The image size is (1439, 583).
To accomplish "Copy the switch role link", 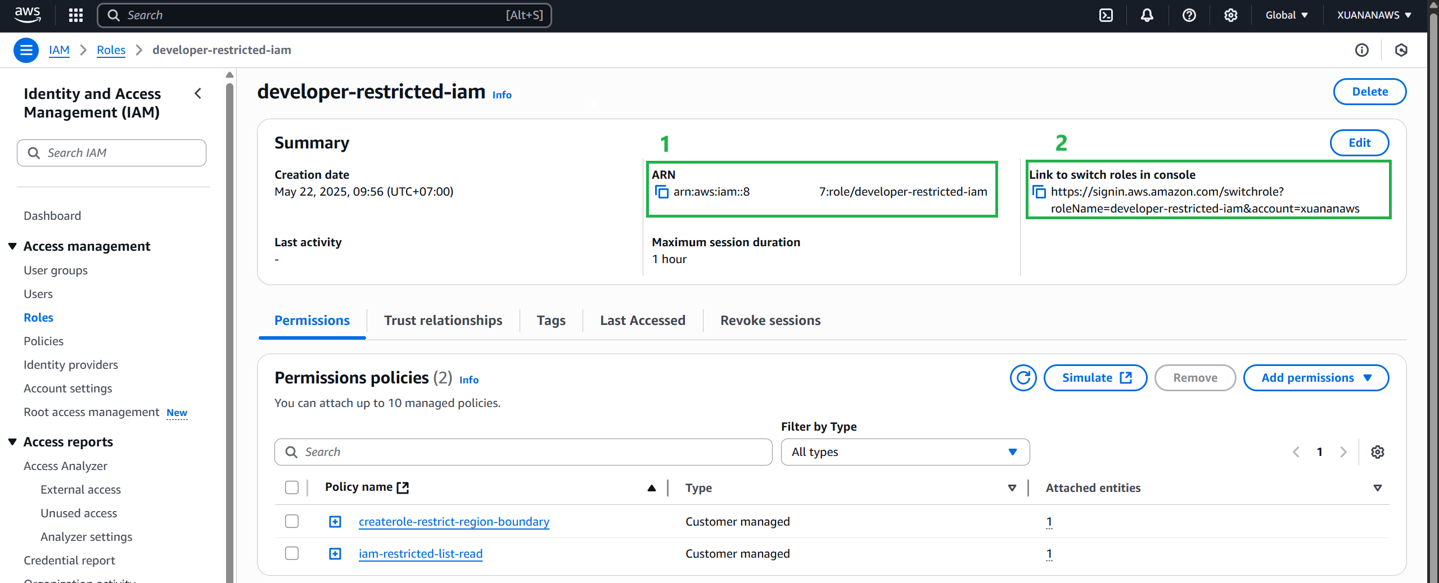I will tap(1039, 192).
